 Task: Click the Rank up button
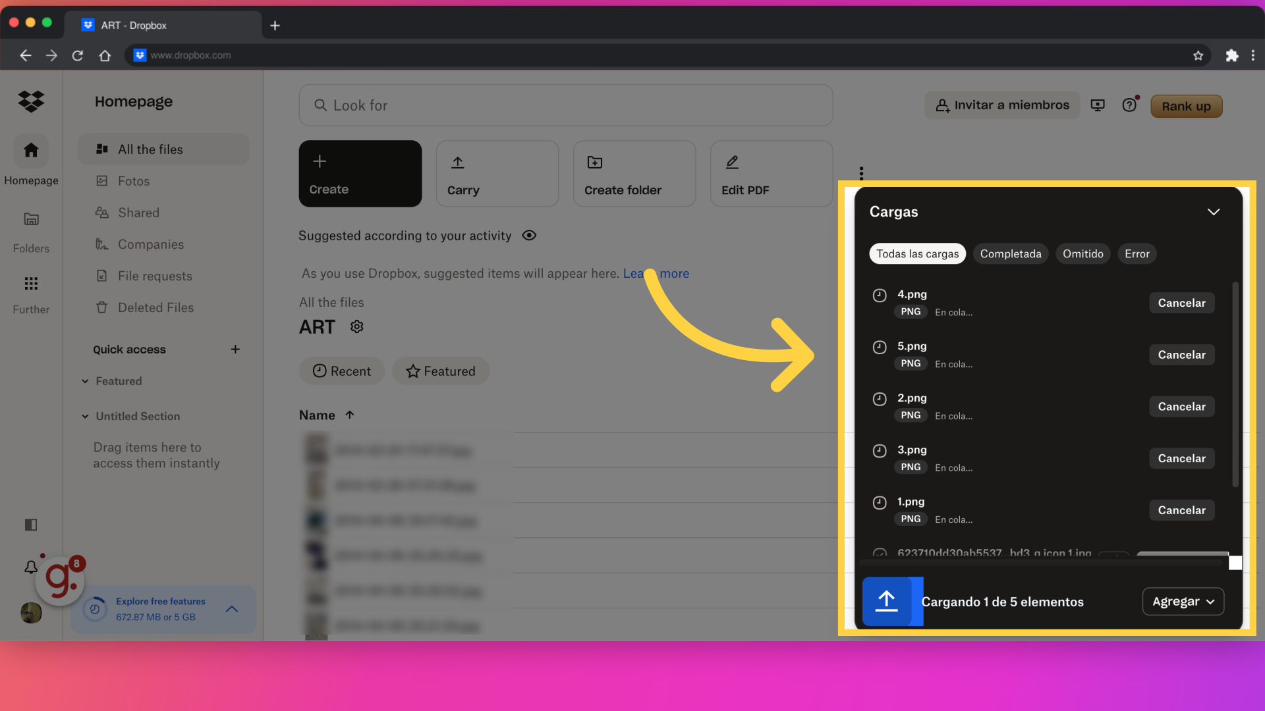click(x=1186, y=106)
